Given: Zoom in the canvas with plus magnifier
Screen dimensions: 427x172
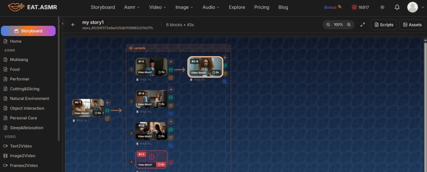Looking at the screenshot, I should tap(349, 25).
